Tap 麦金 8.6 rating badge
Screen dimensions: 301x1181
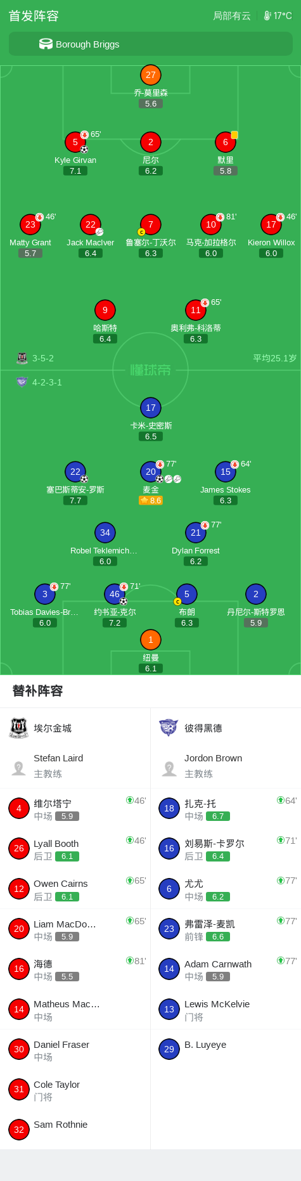coord(151,500)
